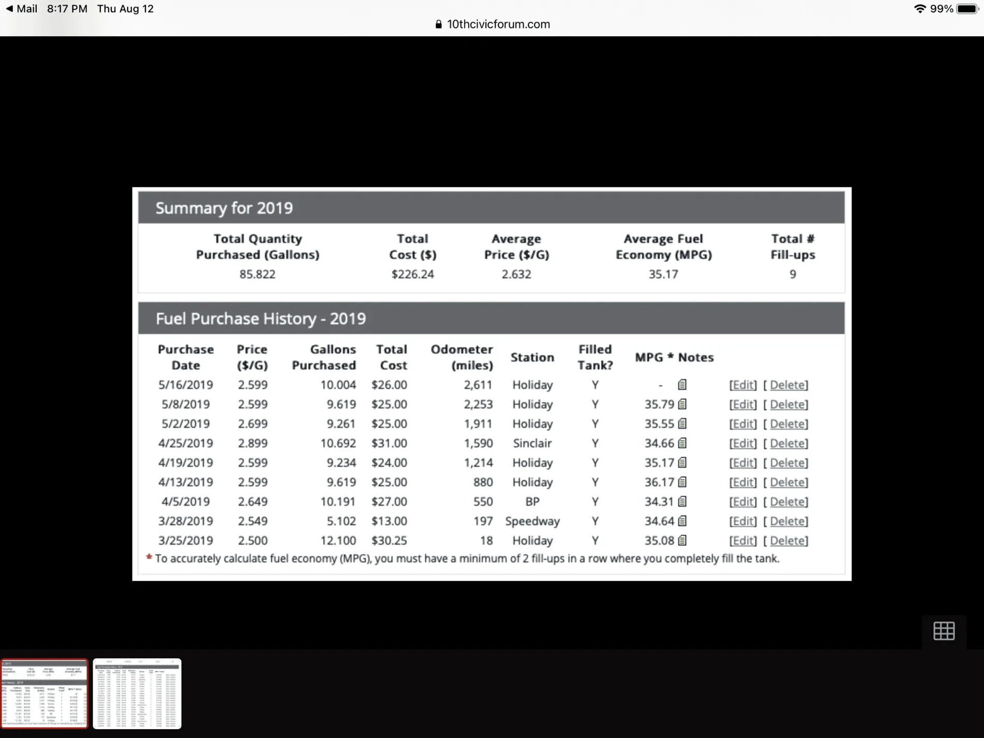This screenshot has width=984, height=738.
Task: Open notes icon for 4/19/2019 row
Action: (682, 462)
